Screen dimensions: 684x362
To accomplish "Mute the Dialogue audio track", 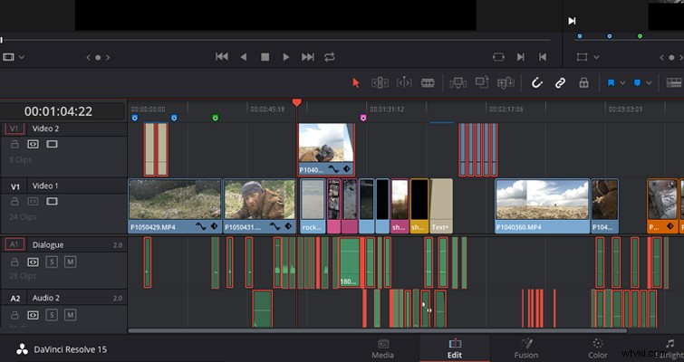I will (x=71, y=262).
